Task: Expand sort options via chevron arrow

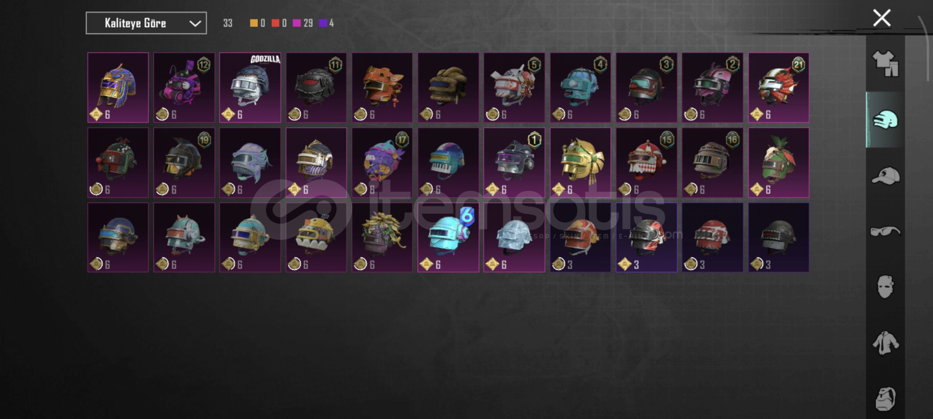Action: pyautogui.click(x=195, y=24)
